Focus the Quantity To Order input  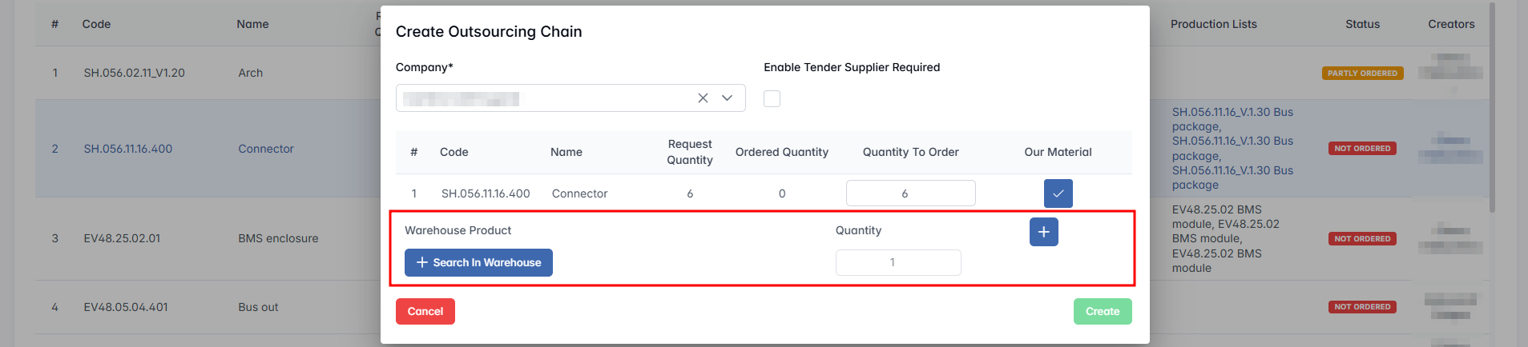click(910, 193)
